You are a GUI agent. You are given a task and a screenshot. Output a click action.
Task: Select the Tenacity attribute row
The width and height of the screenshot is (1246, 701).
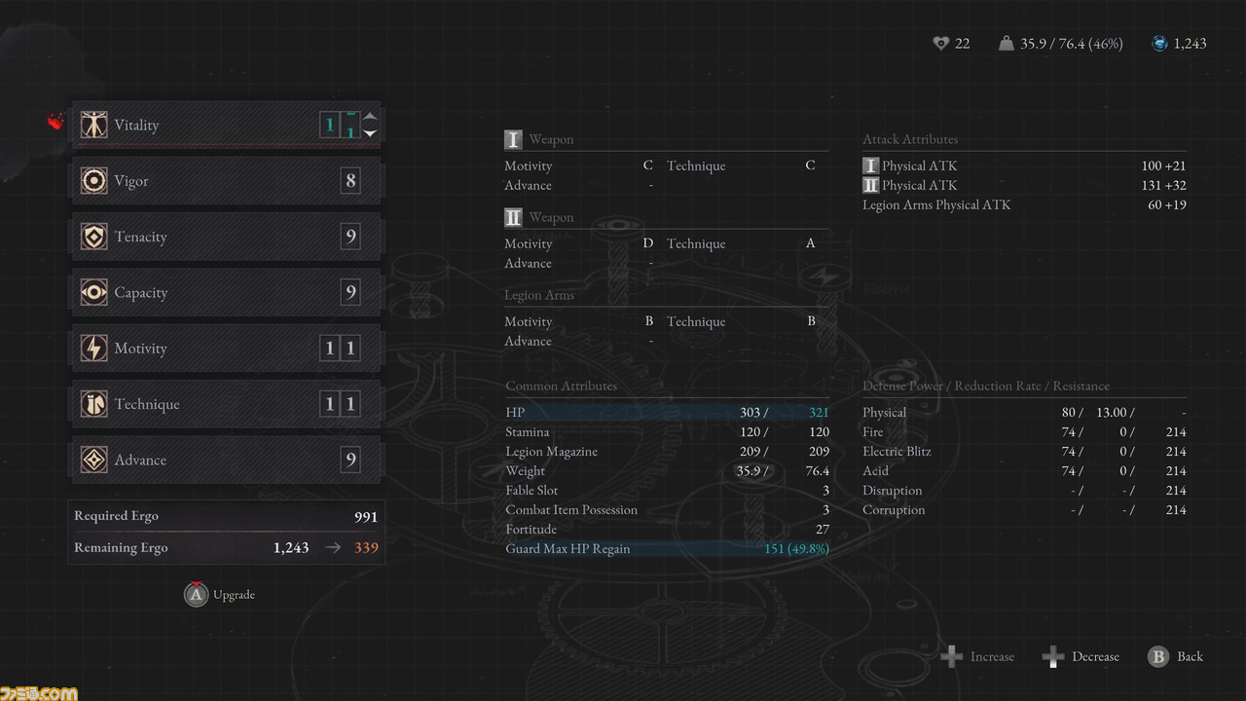(x=226, y=237)
